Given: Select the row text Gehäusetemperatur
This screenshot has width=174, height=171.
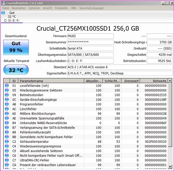Looking at the screenshot, I should click(x=34, y=142).
